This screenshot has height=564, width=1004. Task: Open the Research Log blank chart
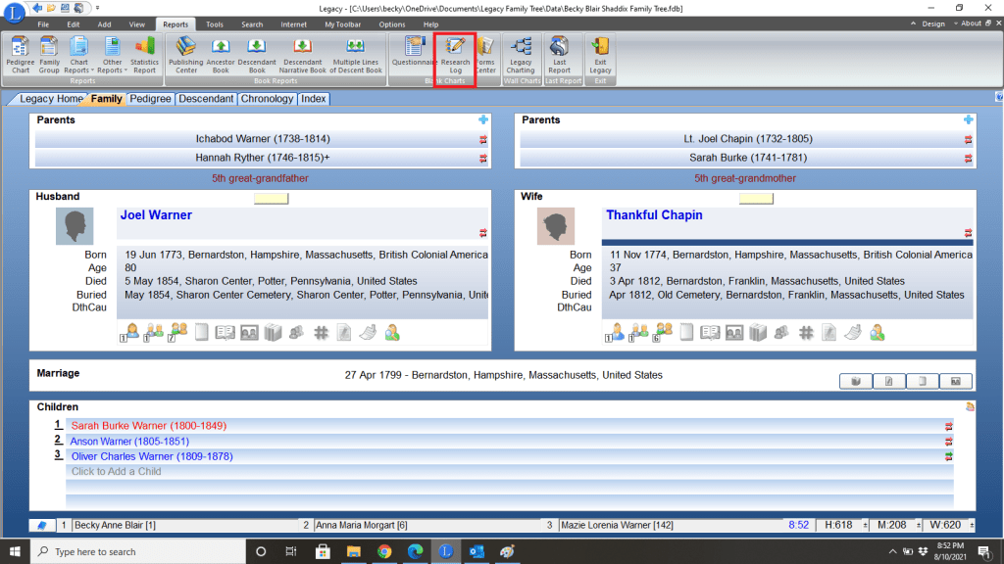[x=455, y=58]
